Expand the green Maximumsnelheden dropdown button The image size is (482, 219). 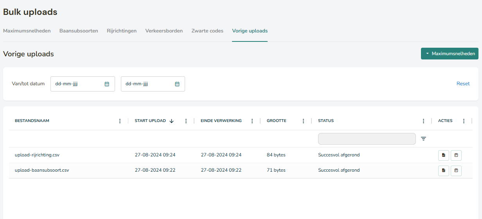[x=450, y=54]
